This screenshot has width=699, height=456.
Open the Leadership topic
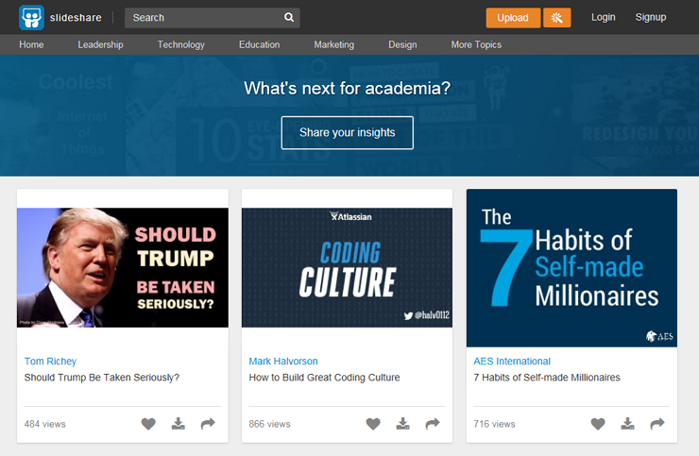point(100,44)
